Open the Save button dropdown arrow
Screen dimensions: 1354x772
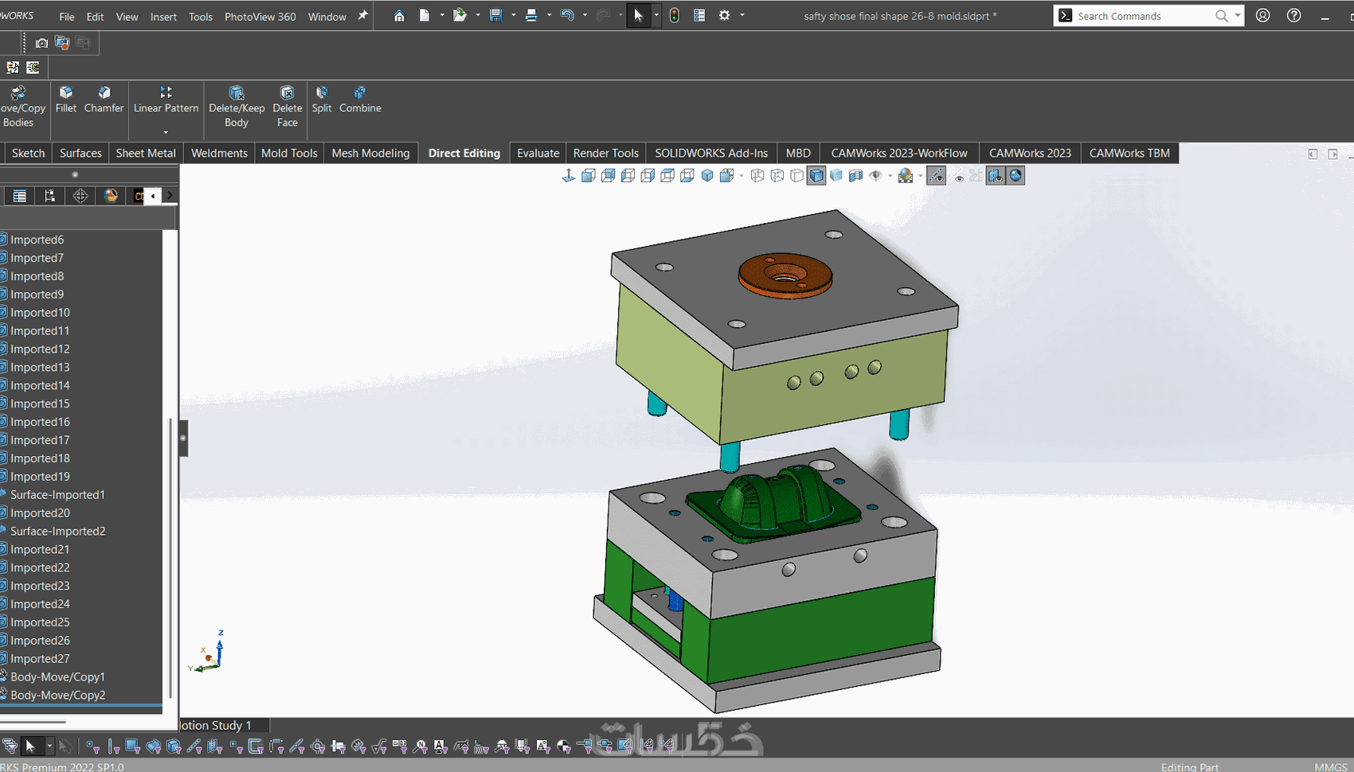click(x=513, y=16)
